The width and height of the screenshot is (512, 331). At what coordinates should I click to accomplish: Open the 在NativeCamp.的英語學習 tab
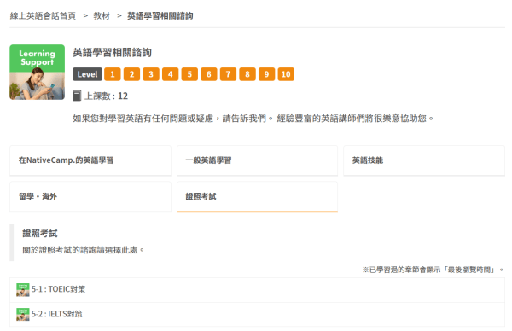pos(90,160)
